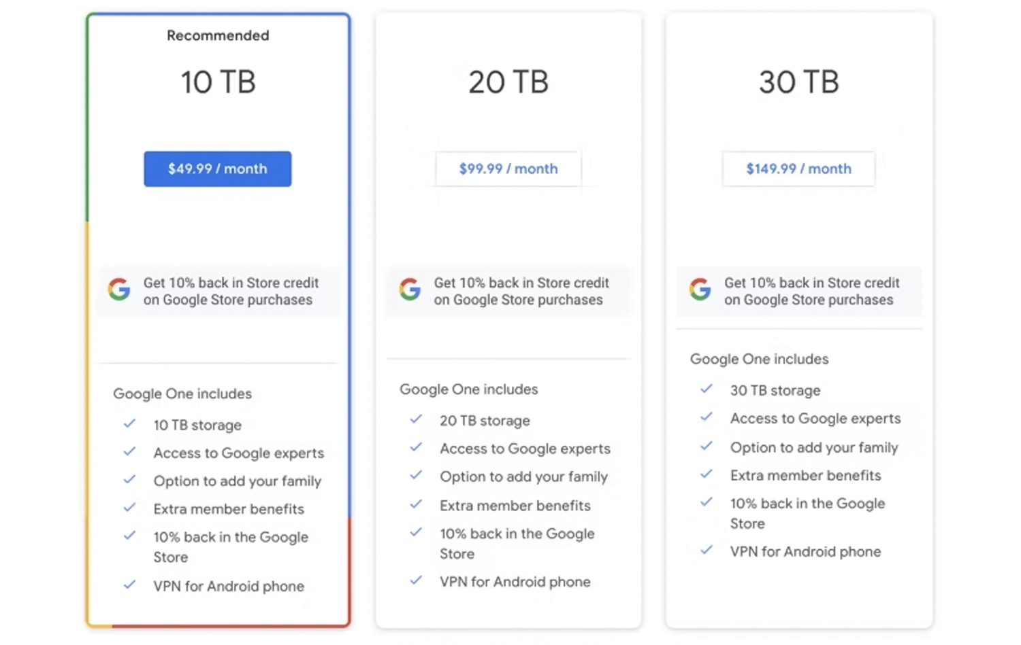Select the 20 TB plan heading

point(508,82)
